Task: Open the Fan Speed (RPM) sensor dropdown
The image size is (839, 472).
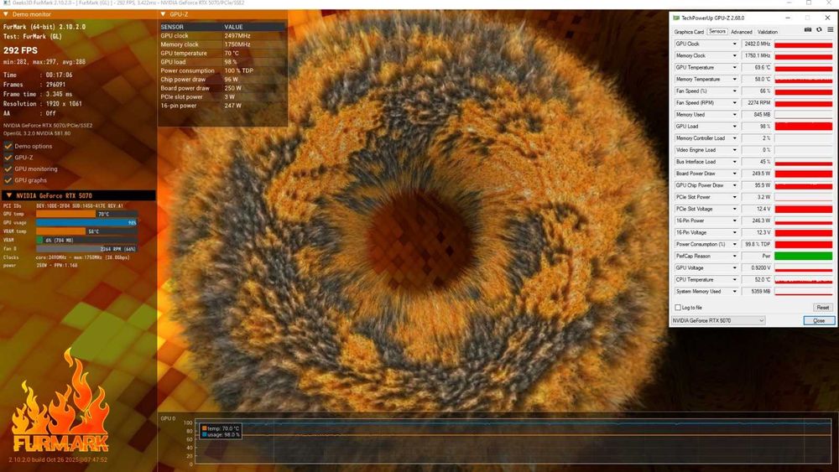Action: 734,102
